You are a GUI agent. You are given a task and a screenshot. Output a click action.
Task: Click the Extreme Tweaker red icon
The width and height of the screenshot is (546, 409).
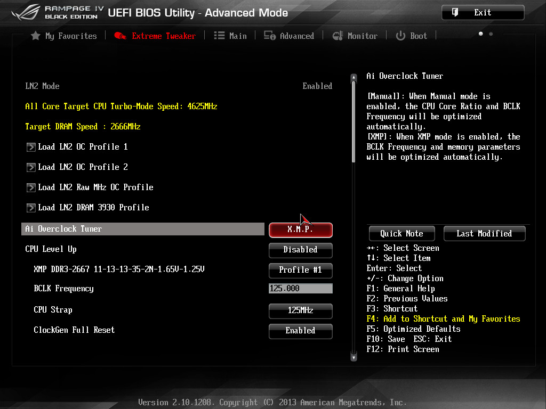[x=121, y=36]
